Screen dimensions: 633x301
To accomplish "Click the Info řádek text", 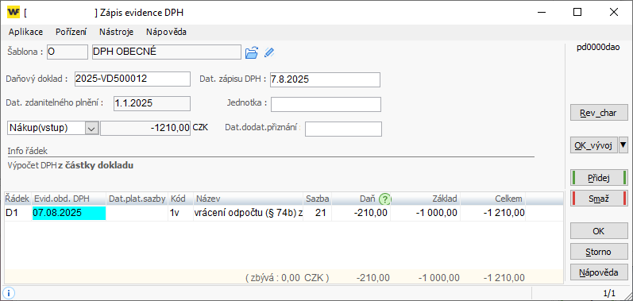I will (x=28, y=152).
